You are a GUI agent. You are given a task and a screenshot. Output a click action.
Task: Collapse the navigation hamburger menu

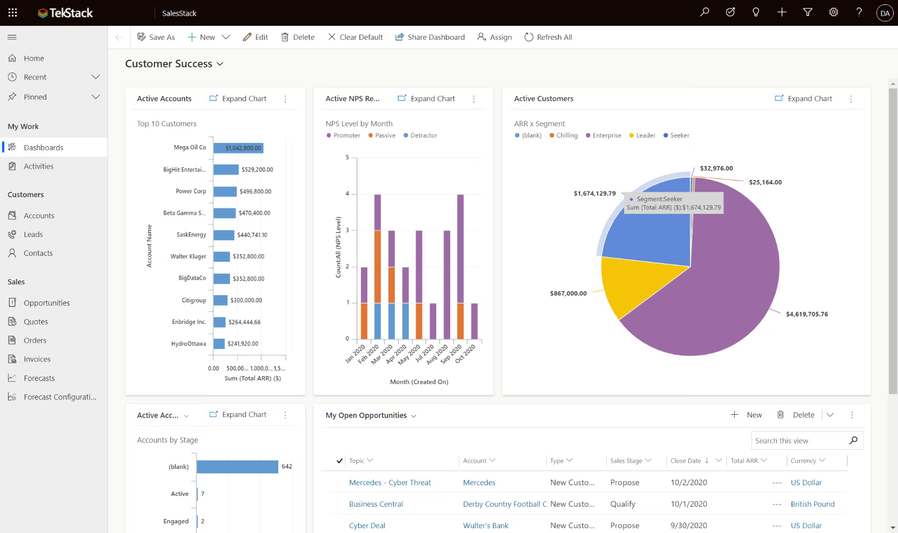click(12, 37)
